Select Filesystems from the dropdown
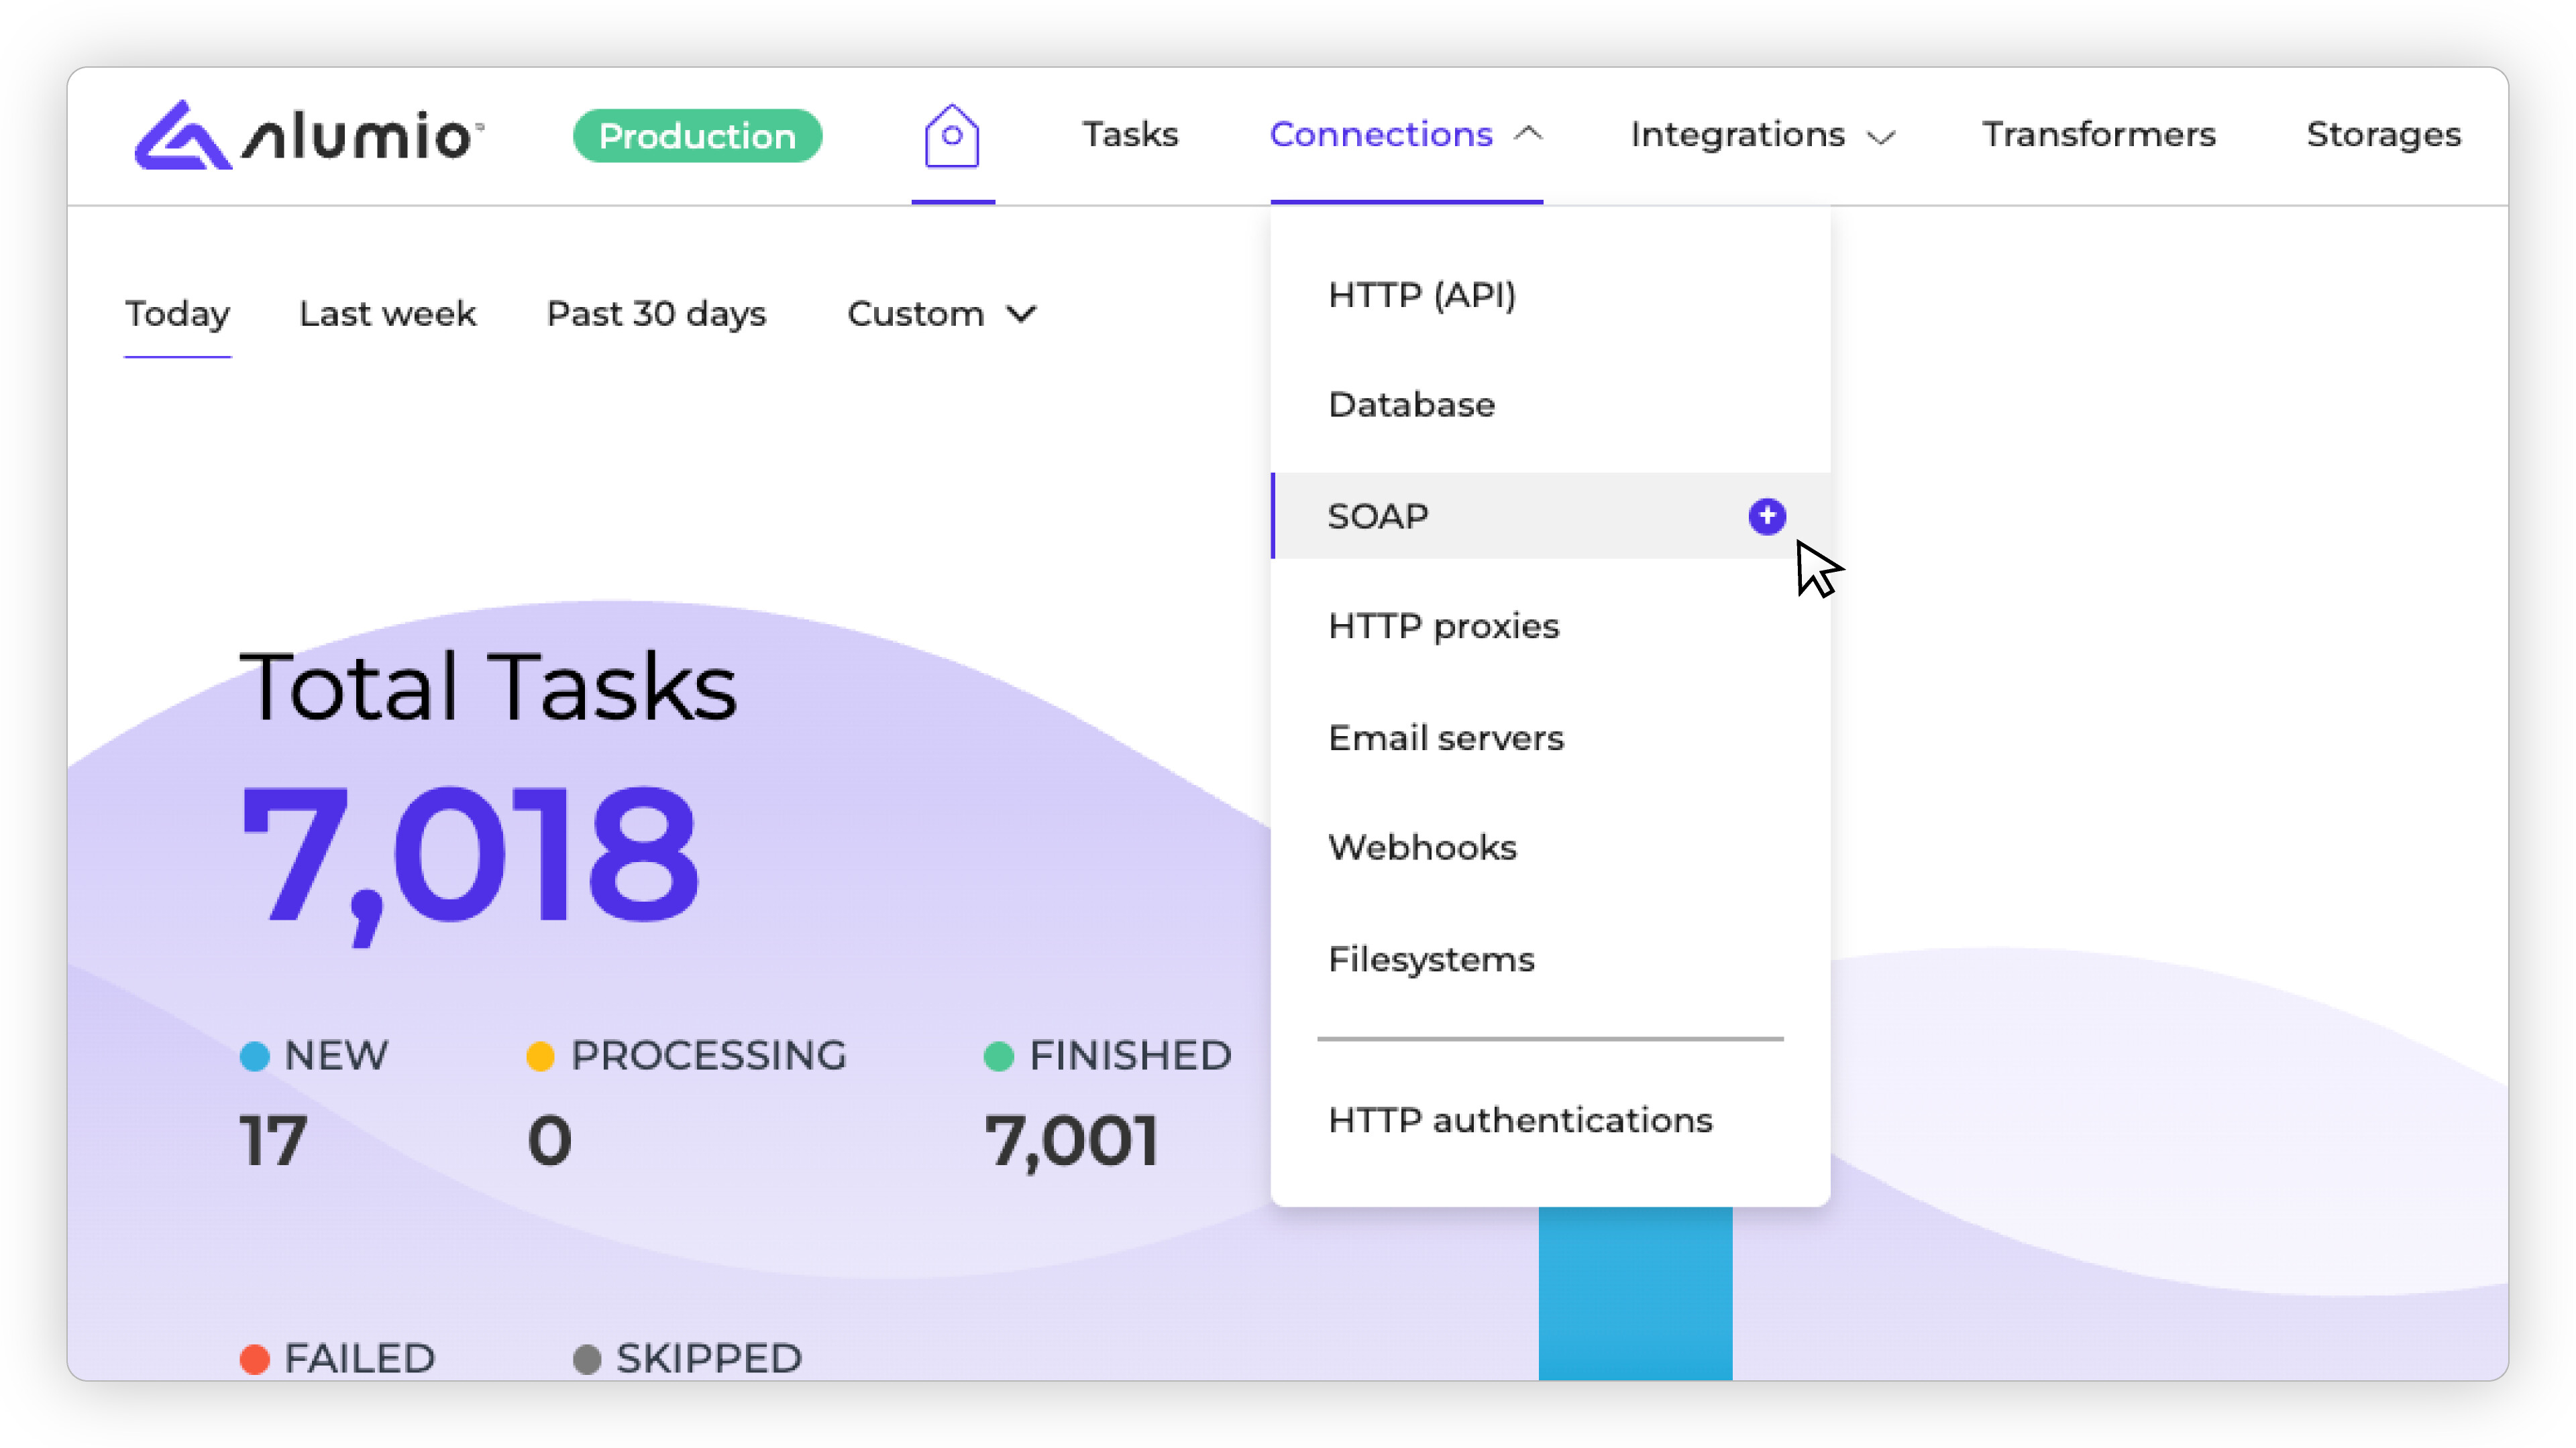The width and height of the screenshot is (2576, 1448). click(x=1430, y=959)
